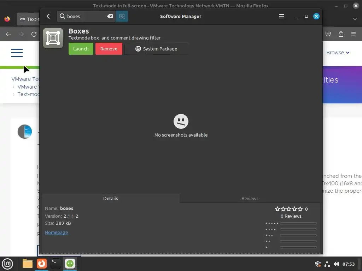The image size is (362, 271).
Task: Go back in Software Manager
Action: pyautogui.click(x=48, y=16)
